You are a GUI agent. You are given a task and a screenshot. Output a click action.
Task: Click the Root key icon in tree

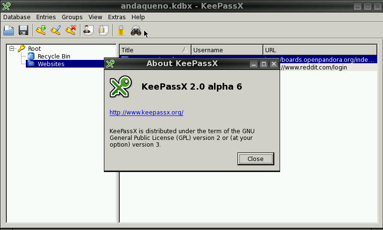point(22,48)
